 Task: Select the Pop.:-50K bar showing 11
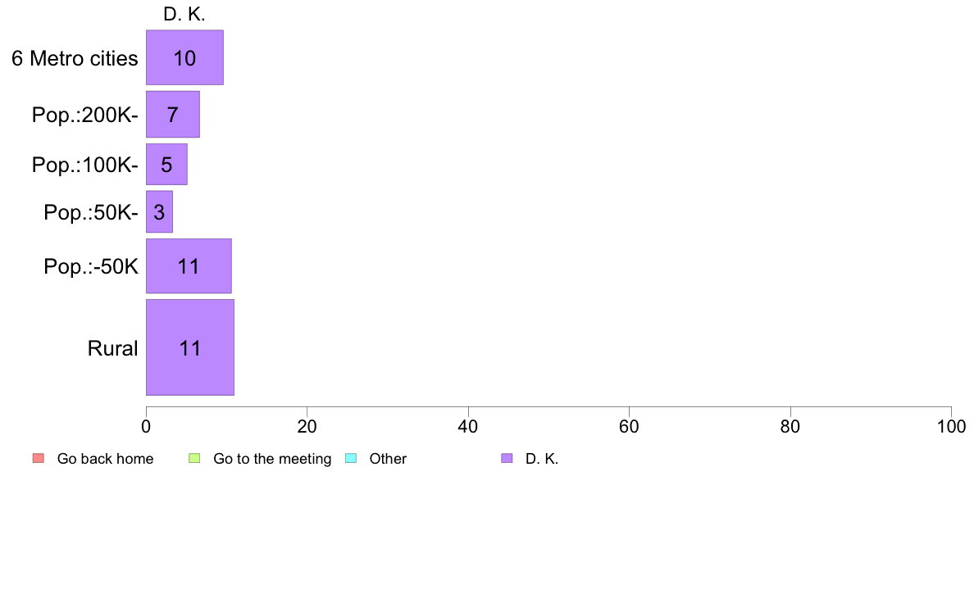tap(189, 266)
